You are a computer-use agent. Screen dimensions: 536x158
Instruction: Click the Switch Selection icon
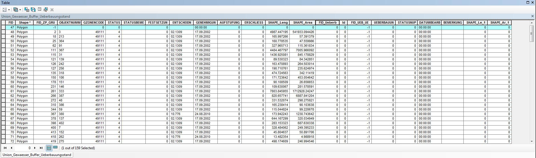coord(33,10)
